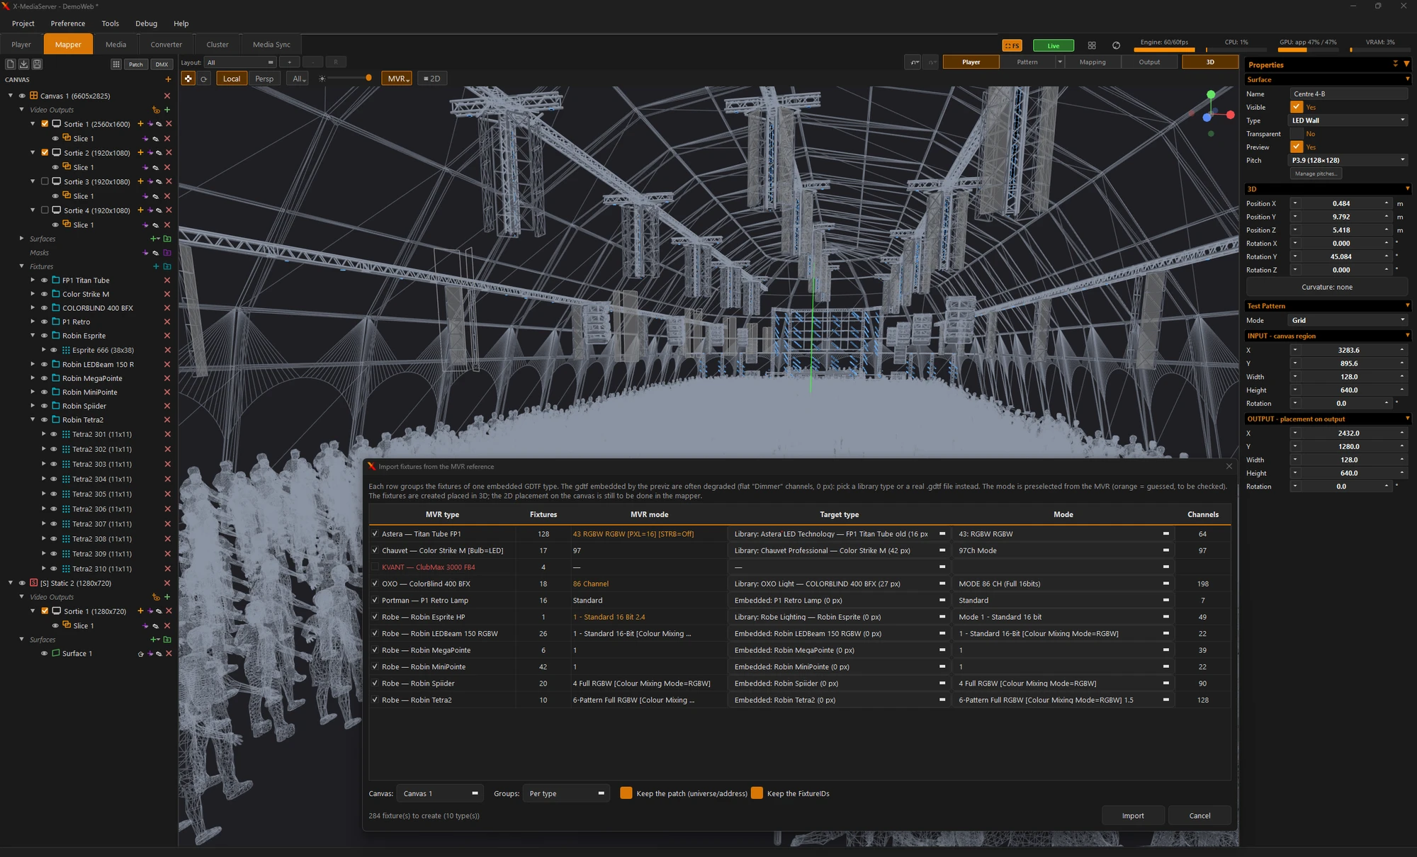Toggle Keep the patch (universe/address) option
This screenshot has height=857, width=1417.
(x=626, y=793)
